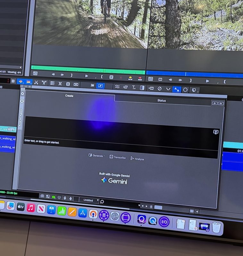
Task: Open Music app in the Dock
Action: 31,208
